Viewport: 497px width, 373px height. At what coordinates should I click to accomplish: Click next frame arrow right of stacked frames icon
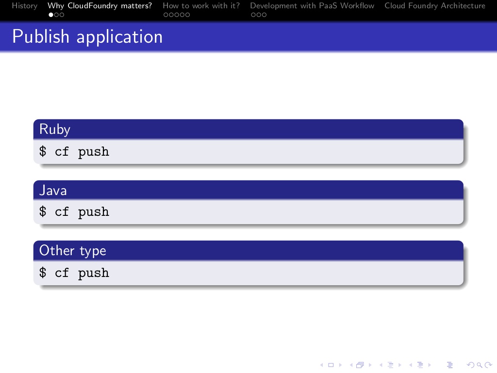(x=370, y=365)
